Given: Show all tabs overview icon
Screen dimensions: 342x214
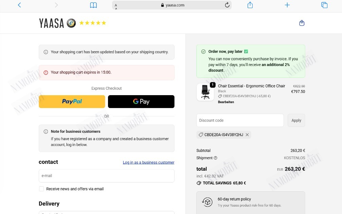Looking at the screenshot, I should click(324, 5).
